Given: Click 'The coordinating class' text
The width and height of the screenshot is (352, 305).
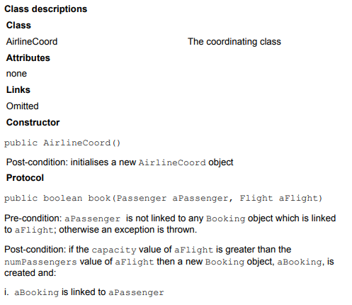Looking at the screenshot, I should (234, 42).
